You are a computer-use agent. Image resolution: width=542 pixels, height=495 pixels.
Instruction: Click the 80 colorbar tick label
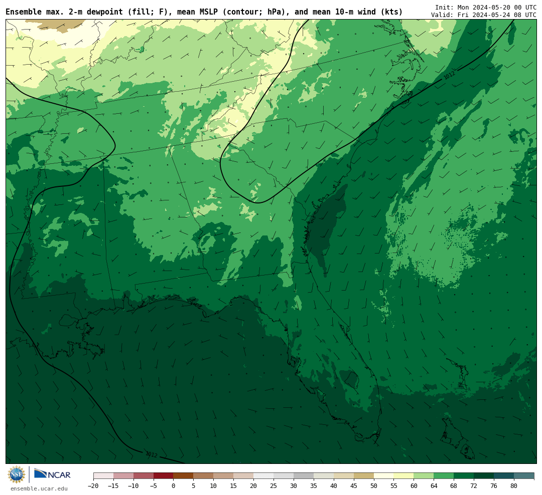coord(514,486)
